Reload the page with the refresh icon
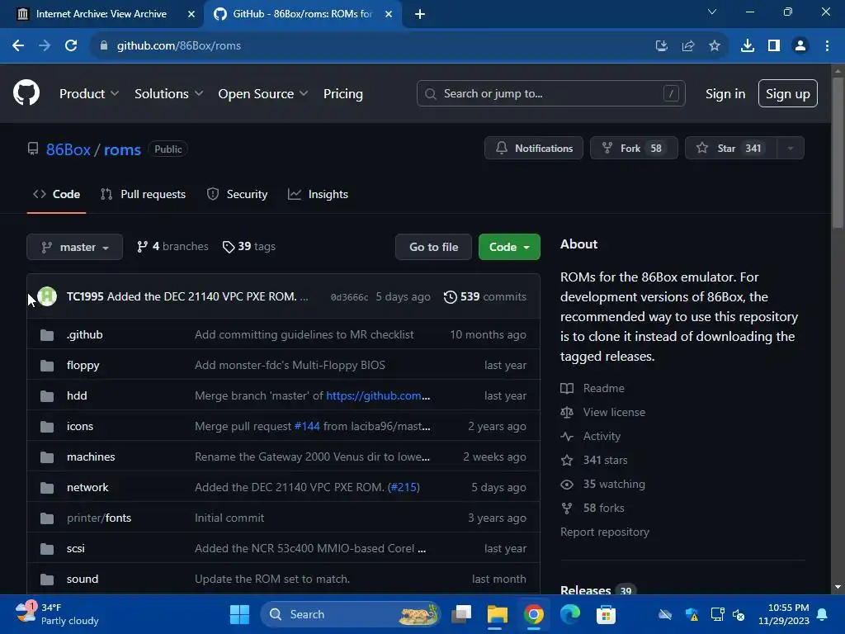 [71, 46]
